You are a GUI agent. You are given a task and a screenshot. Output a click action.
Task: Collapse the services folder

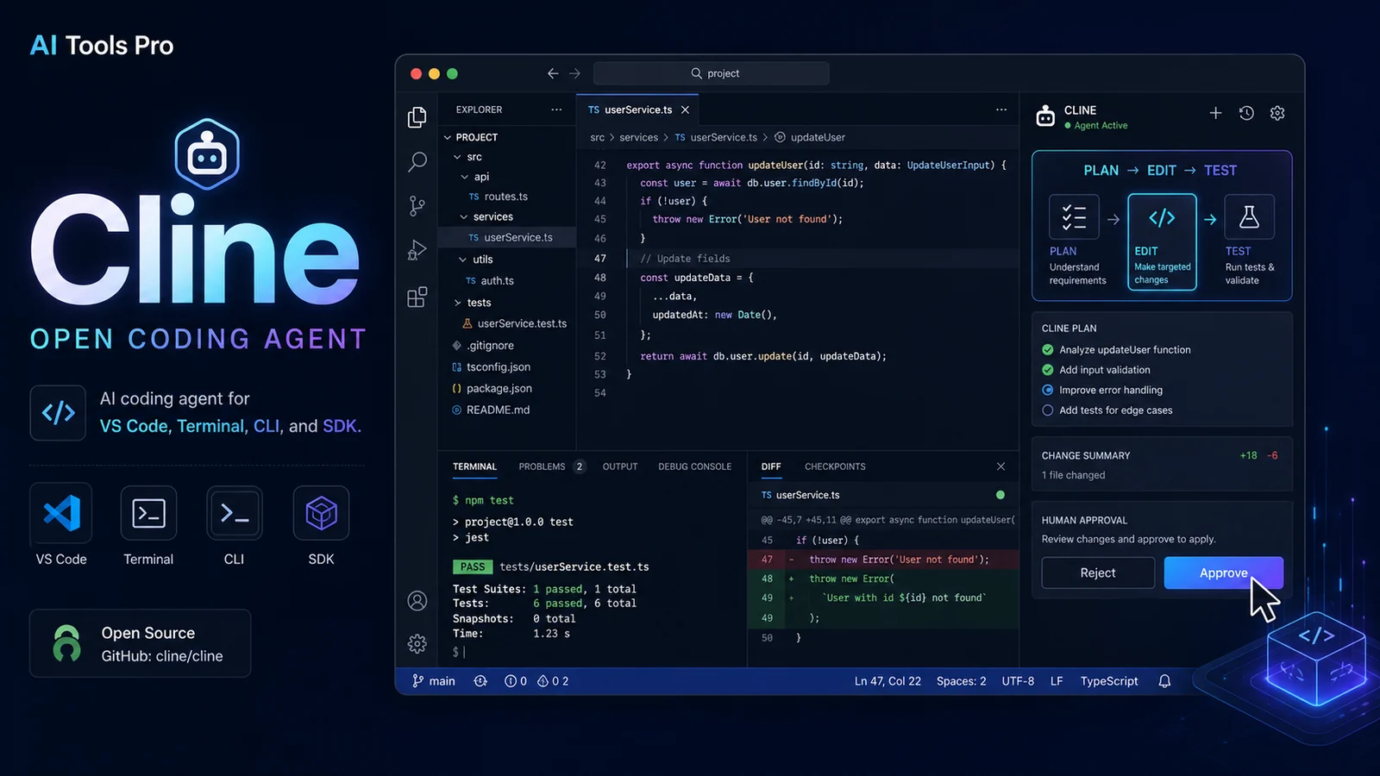[x=464, y=217]
